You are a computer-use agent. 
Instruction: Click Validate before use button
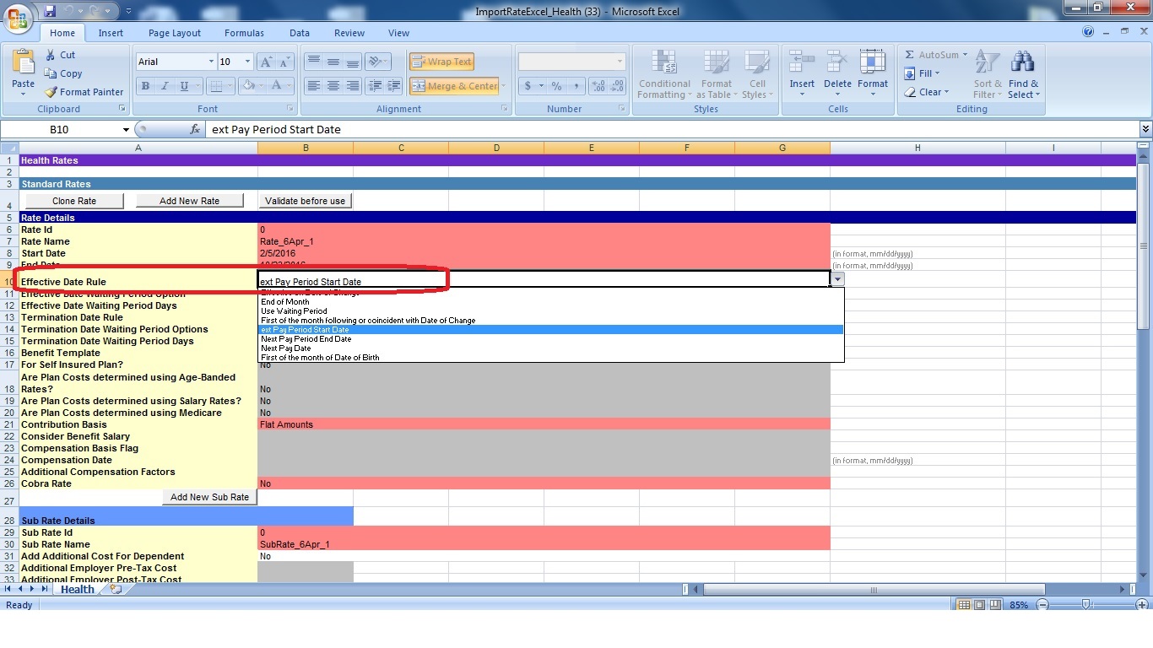pos(305,201)
